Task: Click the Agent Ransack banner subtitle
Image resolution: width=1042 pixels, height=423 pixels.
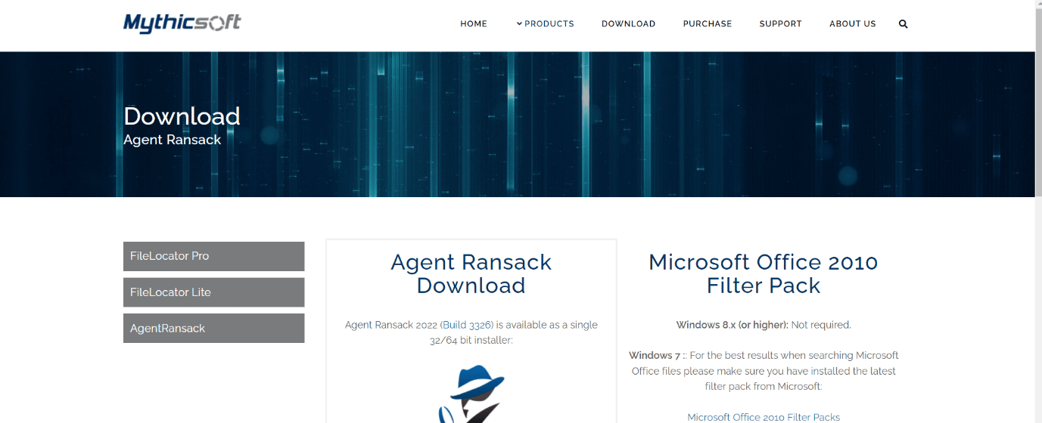Action: point(173,140)
